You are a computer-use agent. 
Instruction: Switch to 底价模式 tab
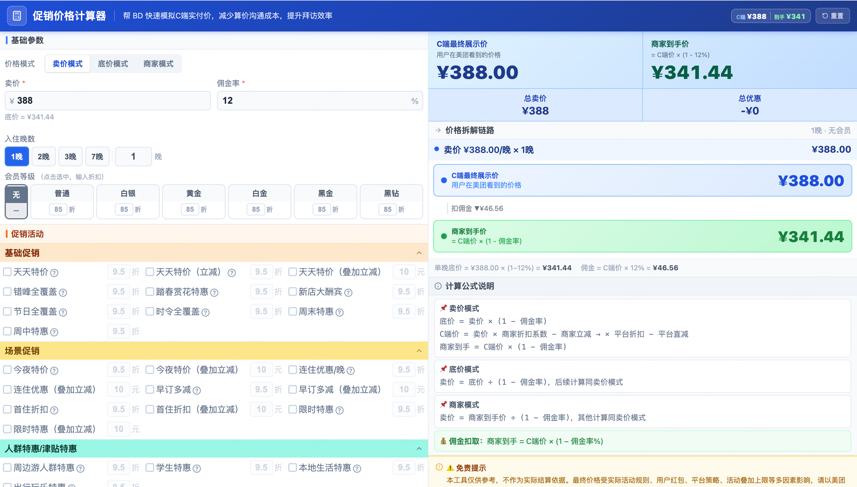point(113,63)
